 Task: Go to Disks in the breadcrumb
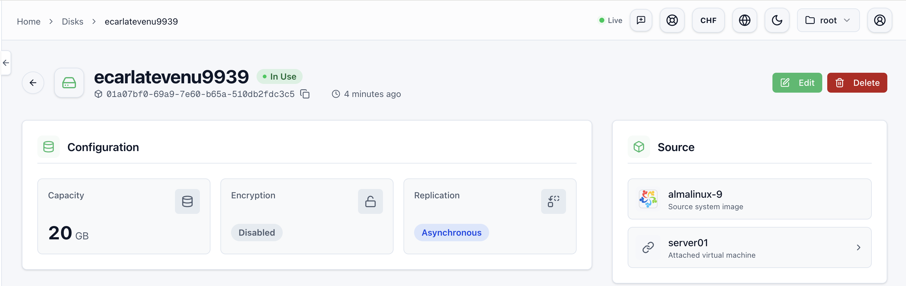[73, 21]
